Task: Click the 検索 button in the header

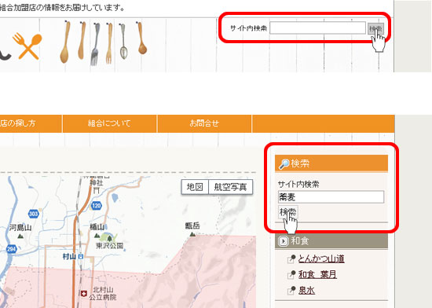Action: click(375, 28)
